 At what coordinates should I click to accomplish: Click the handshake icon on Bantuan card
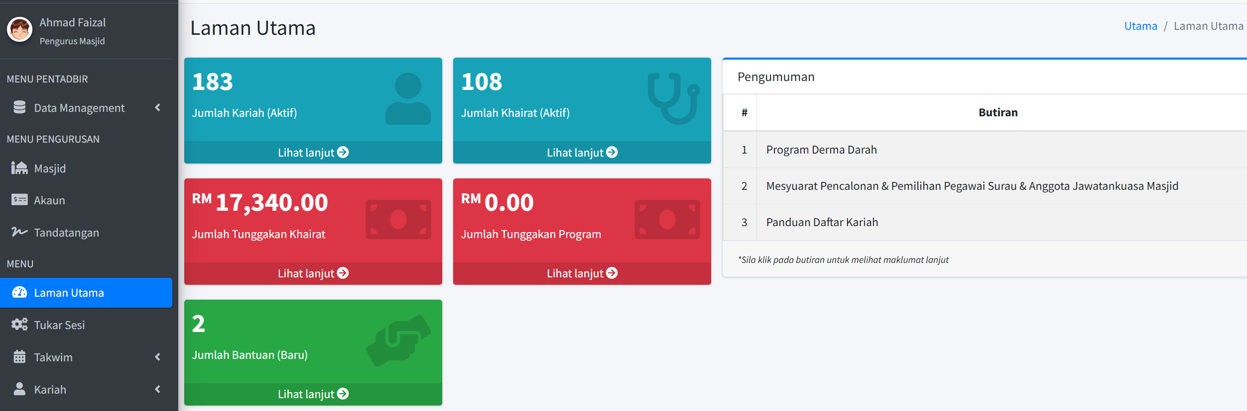398,341
